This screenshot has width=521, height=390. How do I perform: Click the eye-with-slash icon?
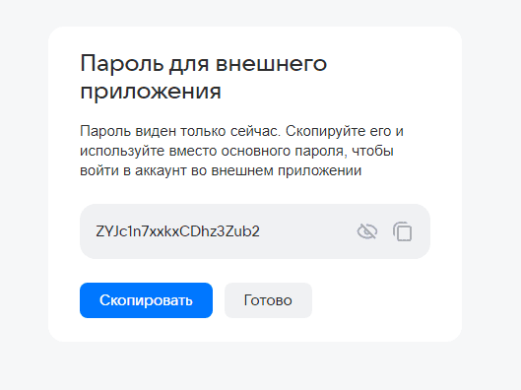(x=366, y=231)
